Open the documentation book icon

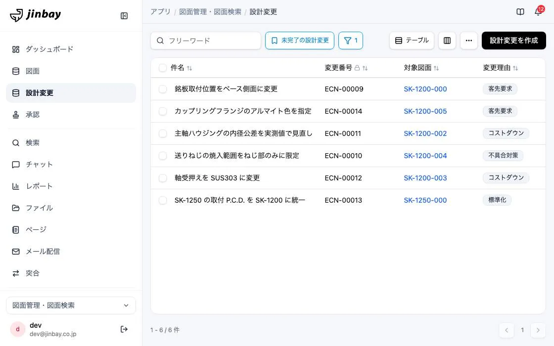point(520,12)
